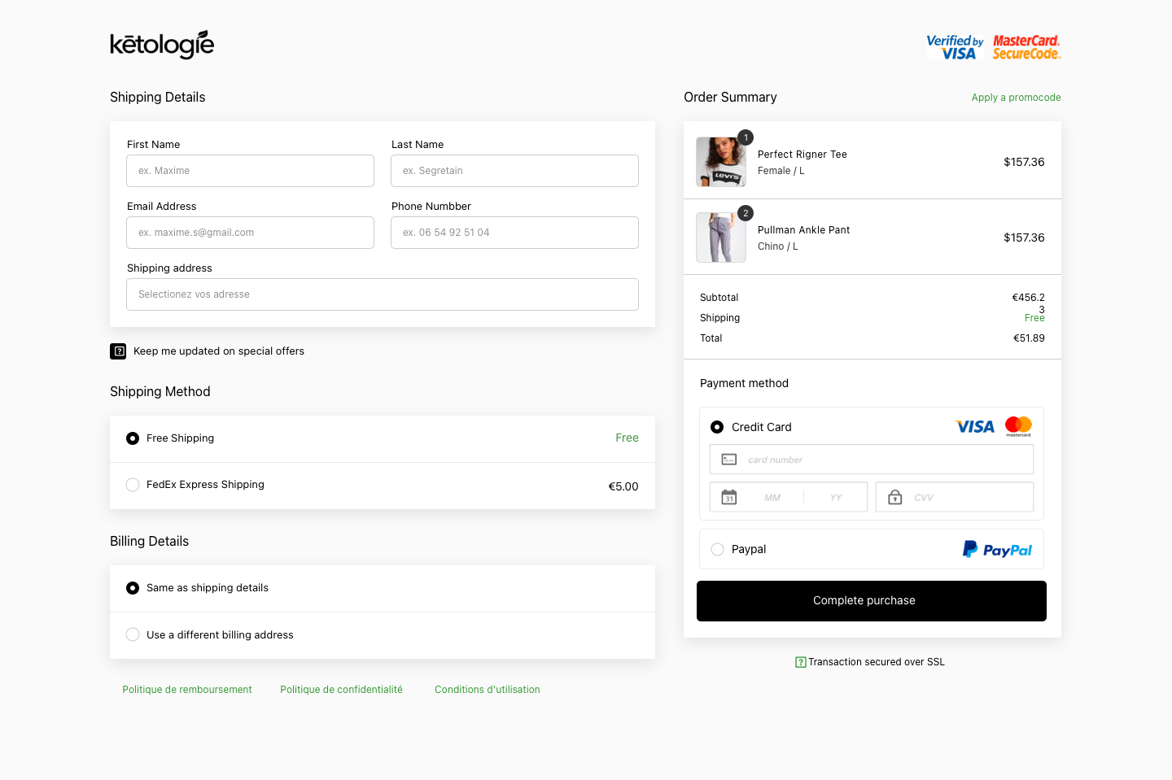Click the lock icon in the CVV field
The width and height of the screenshot is (1172, 780).
(894, 496)
